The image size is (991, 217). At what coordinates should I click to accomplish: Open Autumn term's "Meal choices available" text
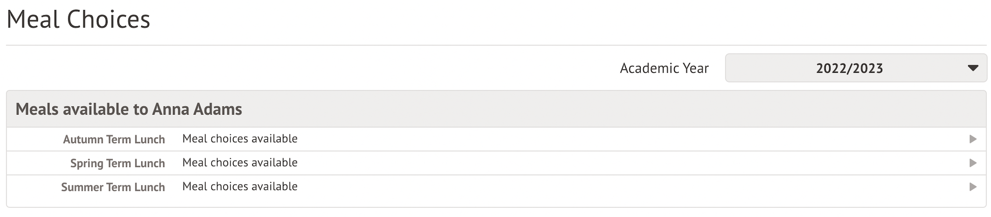pyautogui.click(x=240, y=139)
